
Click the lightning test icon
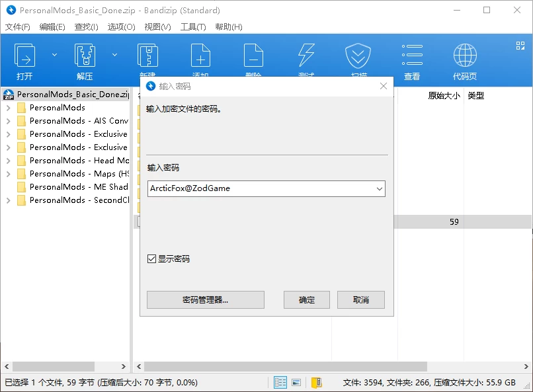306,55
